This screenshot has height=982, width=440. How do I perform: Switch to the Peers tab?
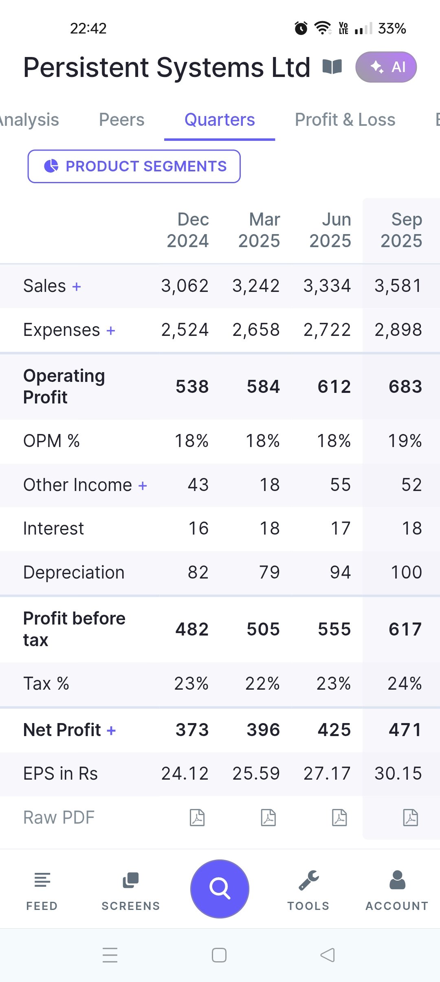coord(121,120)
